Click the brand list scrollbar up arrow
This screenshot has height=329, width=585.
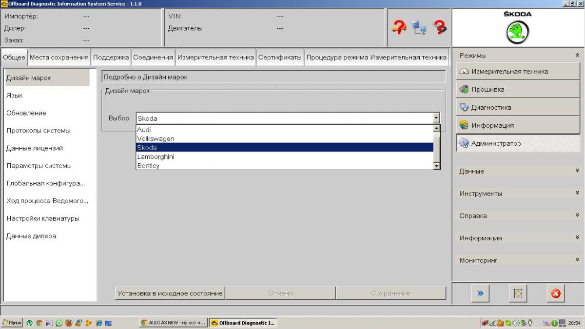[437, 128]
